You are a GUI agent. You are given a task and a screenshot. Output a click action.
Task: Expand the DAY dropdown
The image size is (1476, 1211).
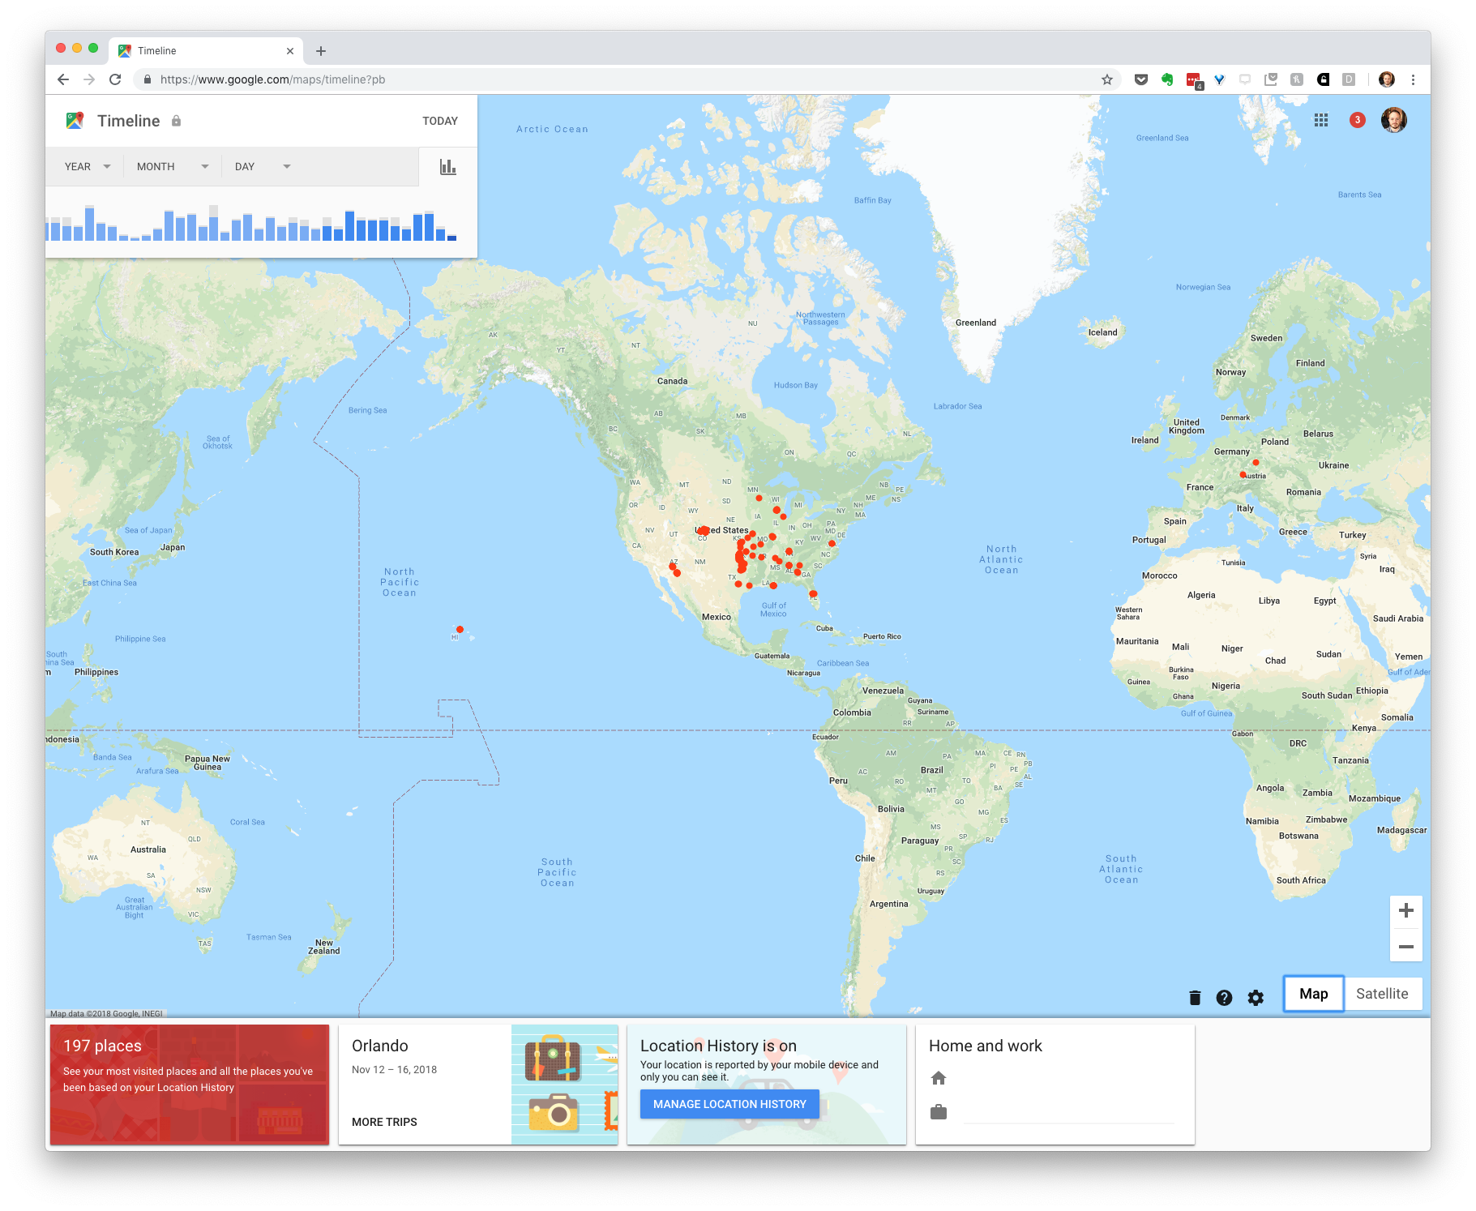tap(262, 167)
